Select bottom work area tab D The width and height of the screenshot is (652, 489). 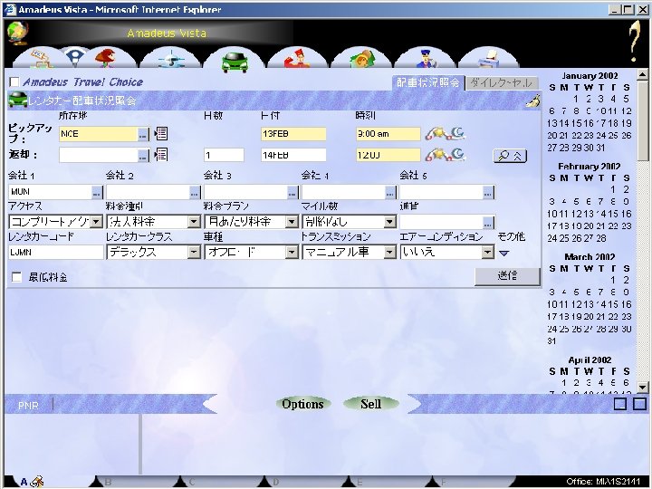pyautogui.click(x=276, y=482)
